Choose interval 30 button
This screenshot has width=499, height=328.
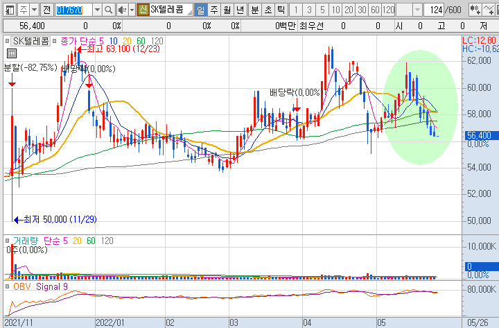(362, 10)
